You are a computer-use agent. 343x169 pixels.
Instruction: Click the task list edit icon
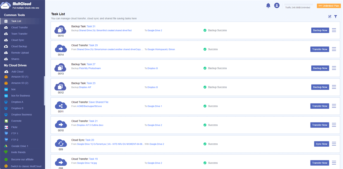[330, 17]
